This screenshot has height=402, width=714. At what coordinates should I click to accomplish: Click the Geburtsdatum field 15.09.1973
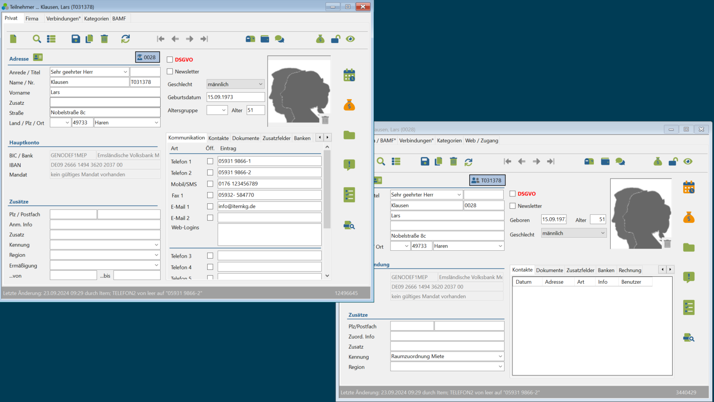[x=236, y=97]
